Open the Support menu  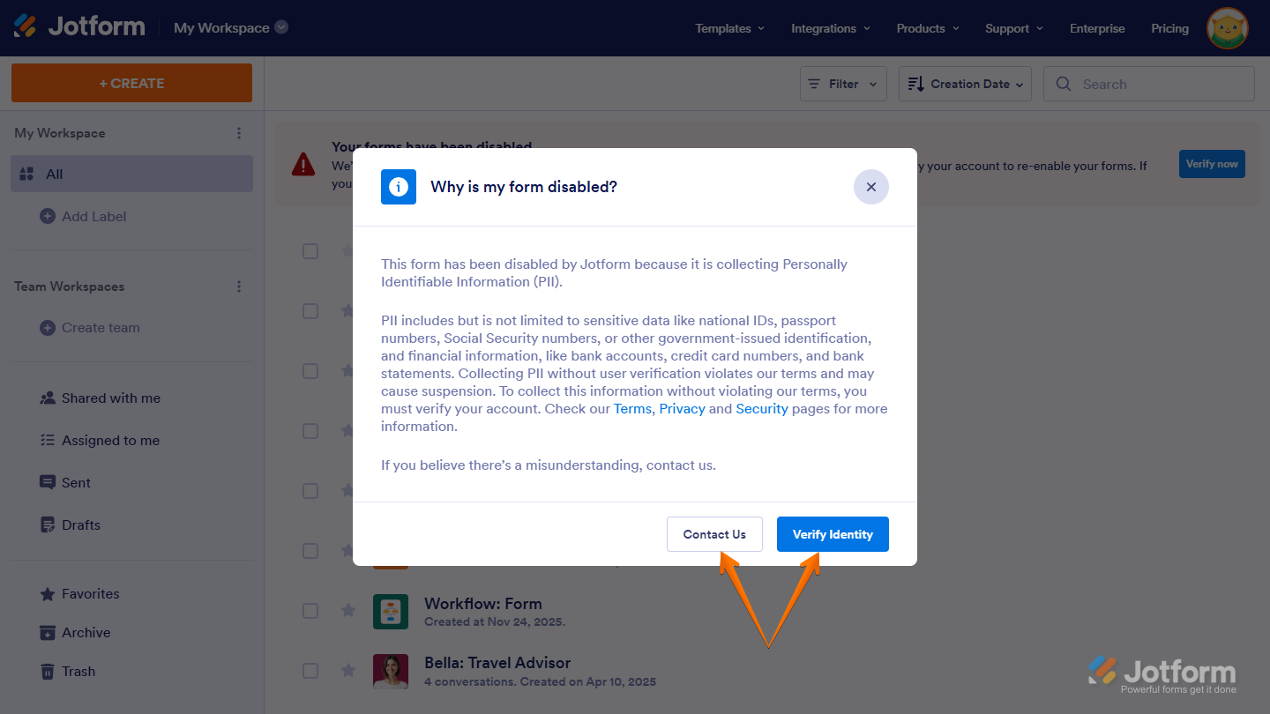(x=1012, y=27)
